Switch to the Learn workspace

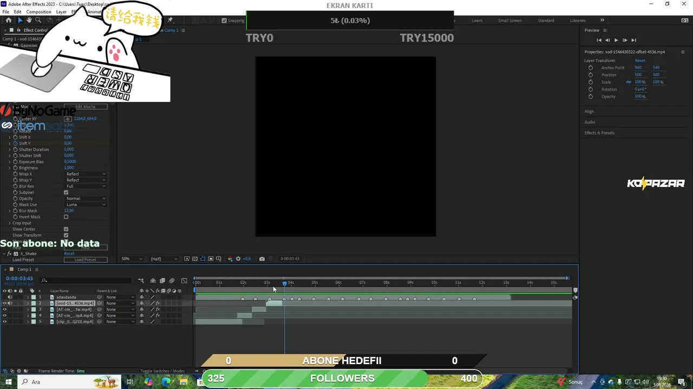point(477,21)
